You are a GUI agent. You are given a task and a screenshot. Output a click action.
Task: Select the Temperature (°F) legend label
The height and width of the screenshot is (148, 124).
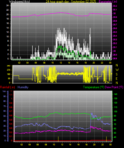[94, 87]
